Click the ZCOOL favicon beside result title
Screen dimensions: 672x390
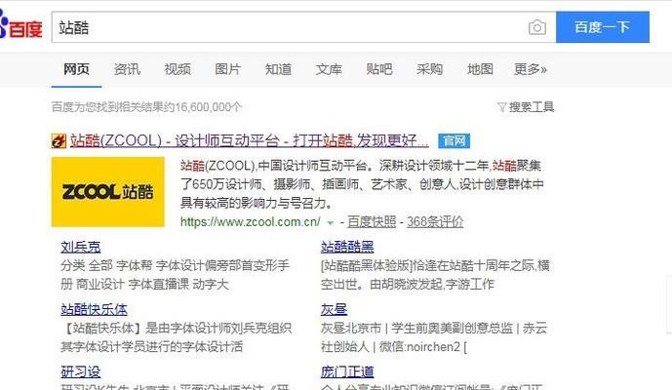click(59, 140)
